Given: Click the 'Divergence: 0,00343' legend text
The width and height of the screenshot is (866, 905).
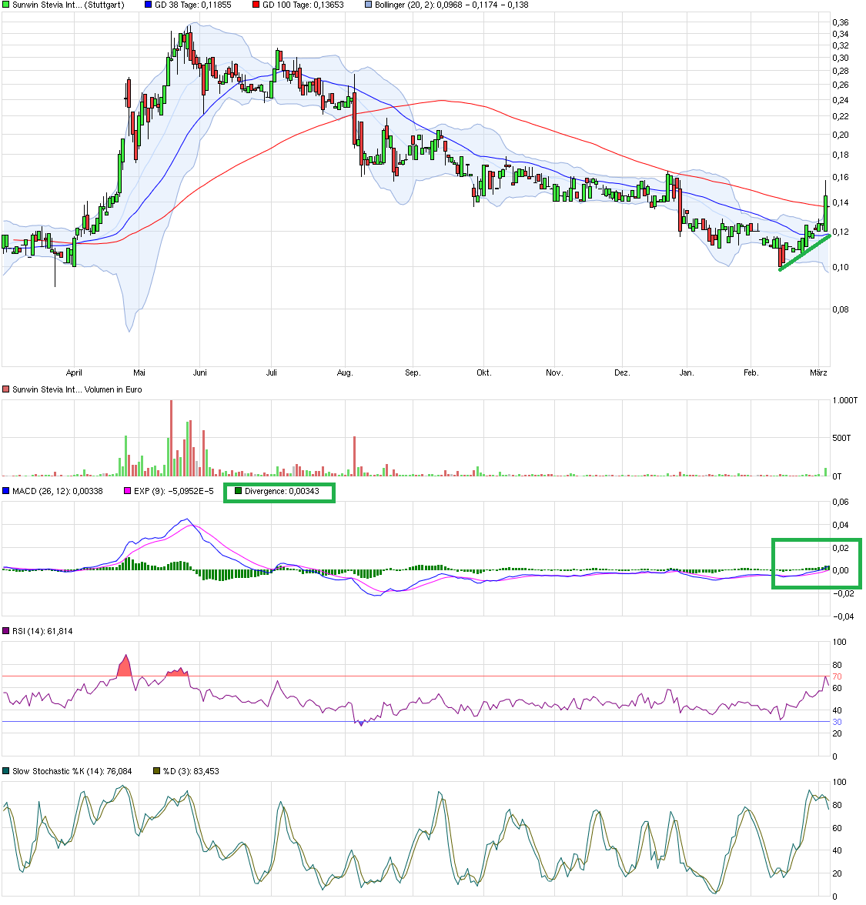Looking at the screenshot, I should pos(282,491).
